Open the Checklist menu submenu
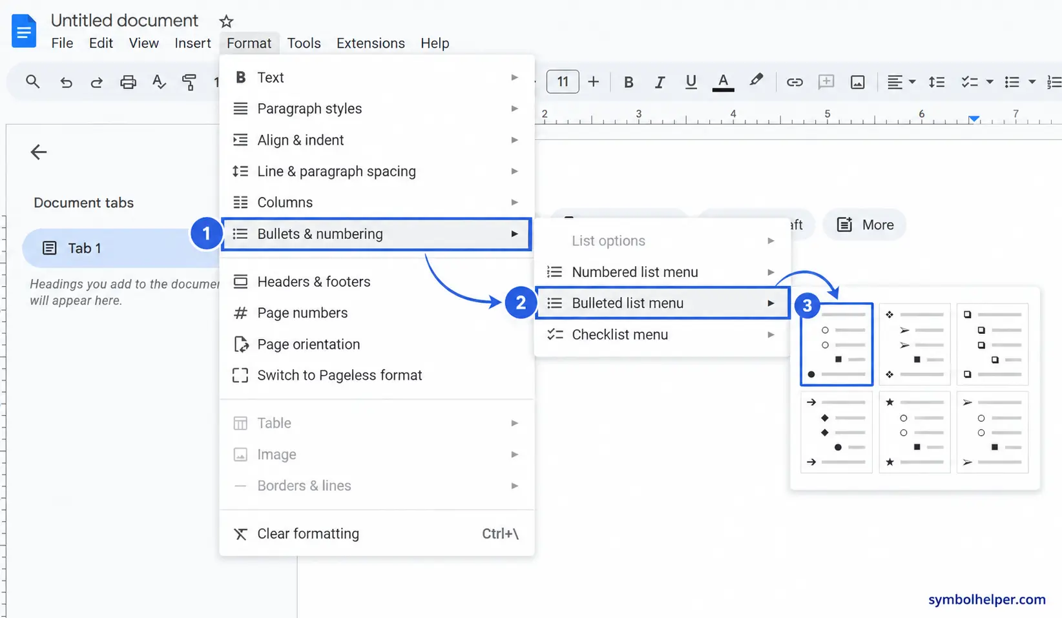 pyautogui.click(x=662, y=335)
